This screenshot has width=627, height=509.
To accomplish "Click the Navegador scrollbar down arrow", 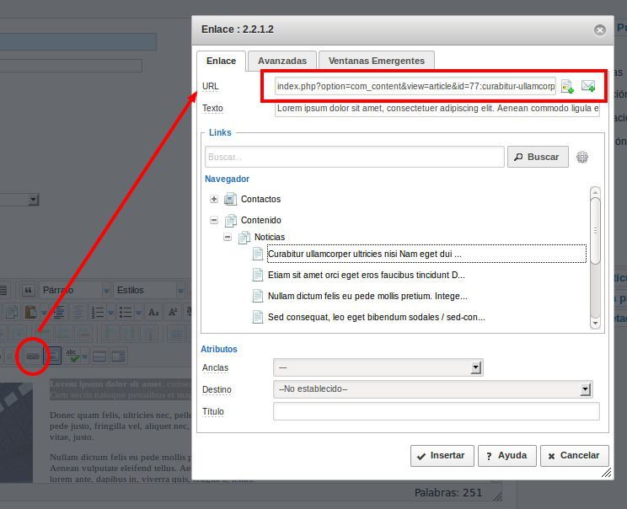I will point(596,323).
